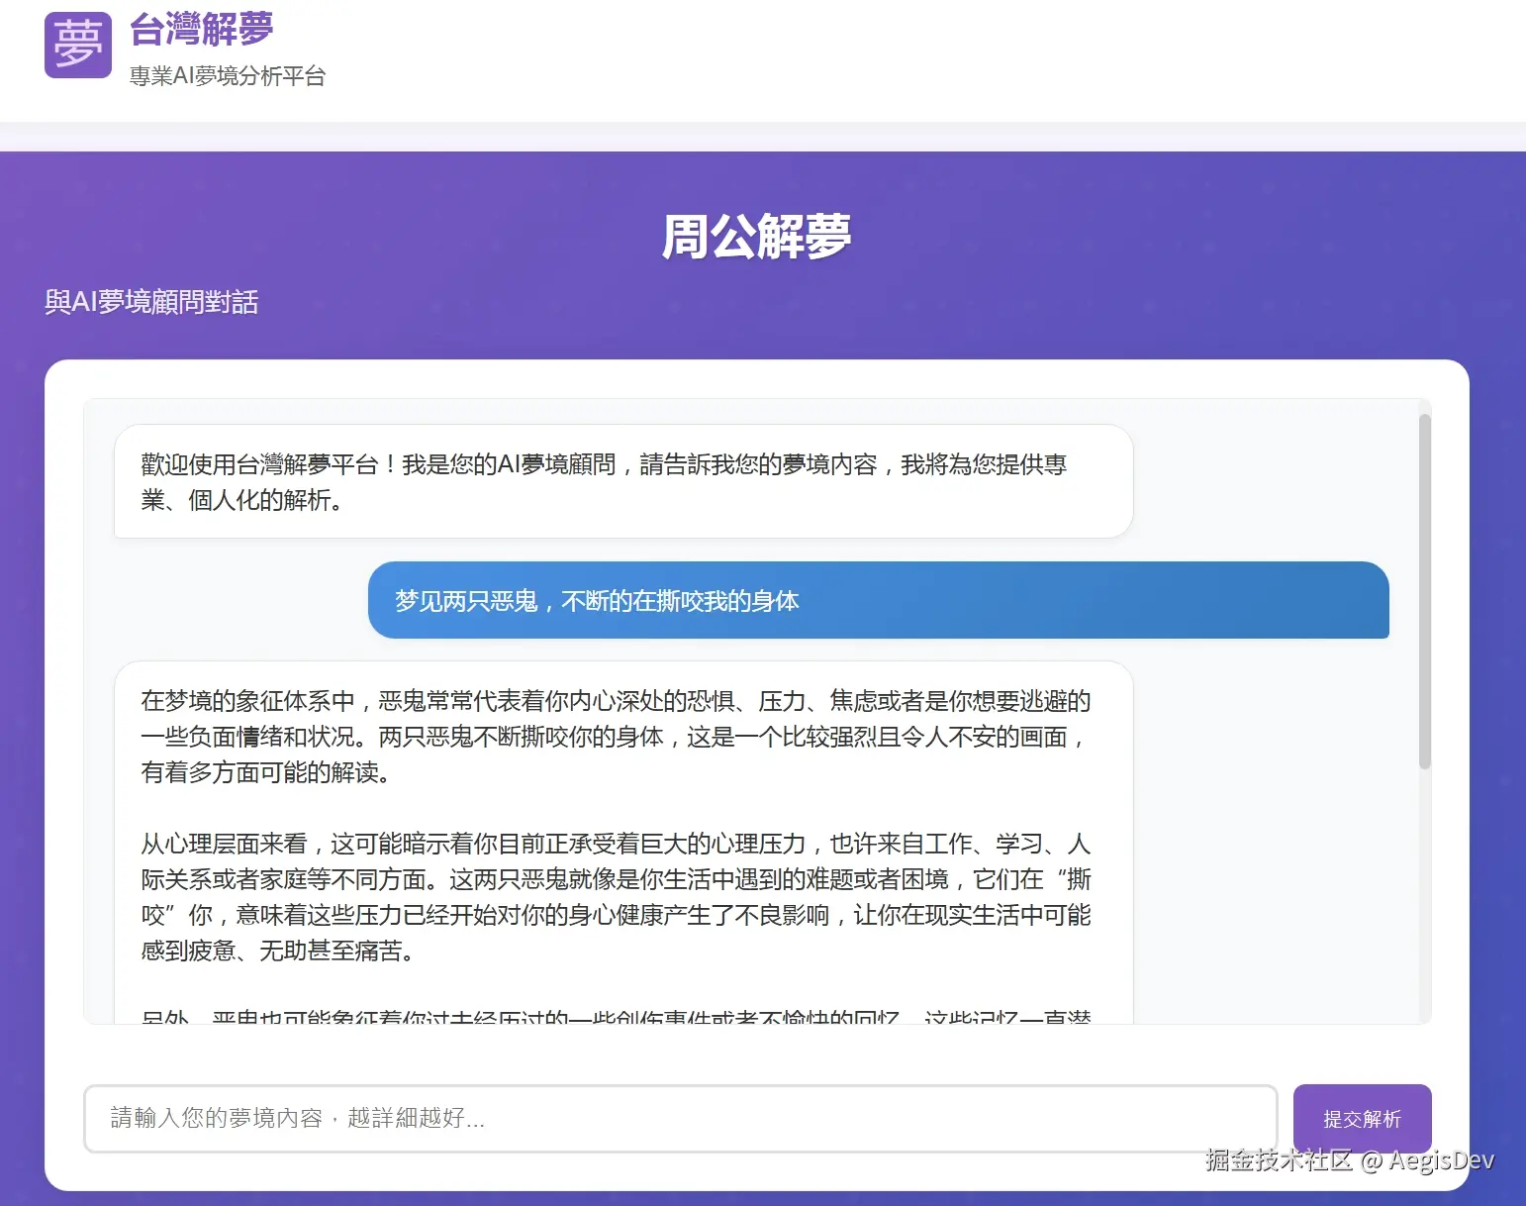Click the 提交解析 submit button

pos(1362,1119)
